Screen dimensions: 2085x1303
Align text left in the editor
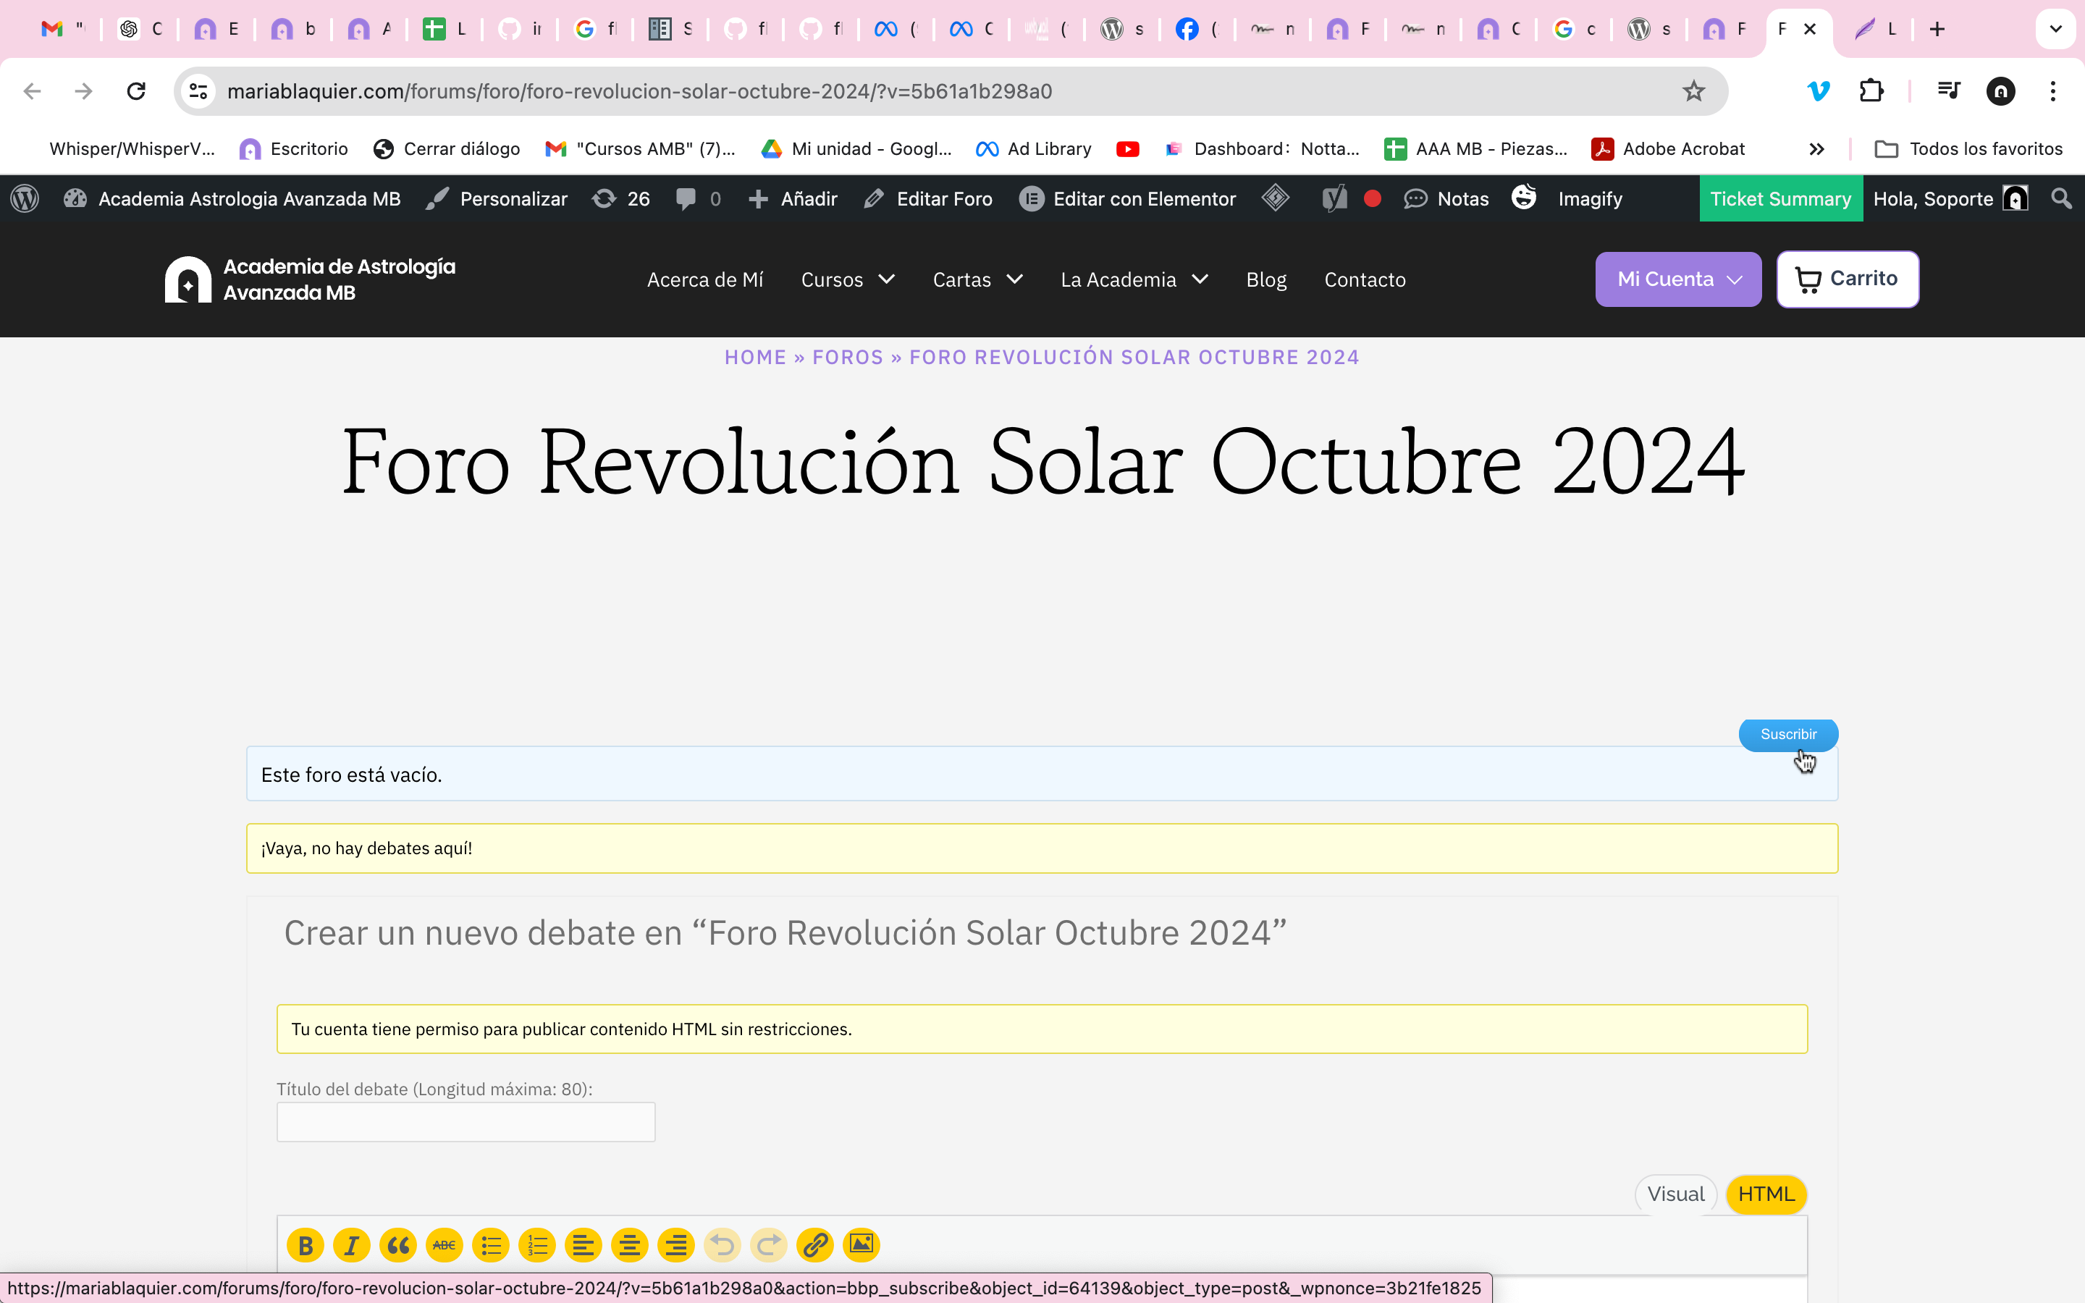click(584, 1245)
